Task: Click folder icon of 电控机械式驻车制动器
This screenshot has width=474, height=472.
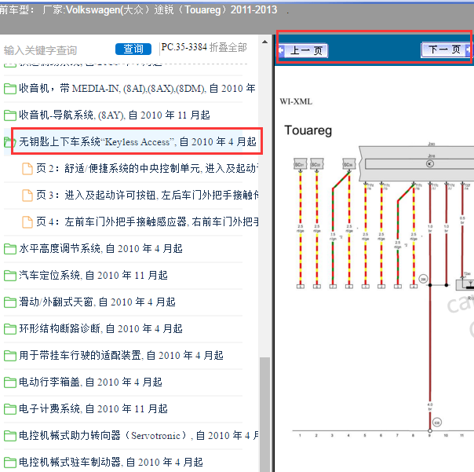Action: click(x=10, y=463)
